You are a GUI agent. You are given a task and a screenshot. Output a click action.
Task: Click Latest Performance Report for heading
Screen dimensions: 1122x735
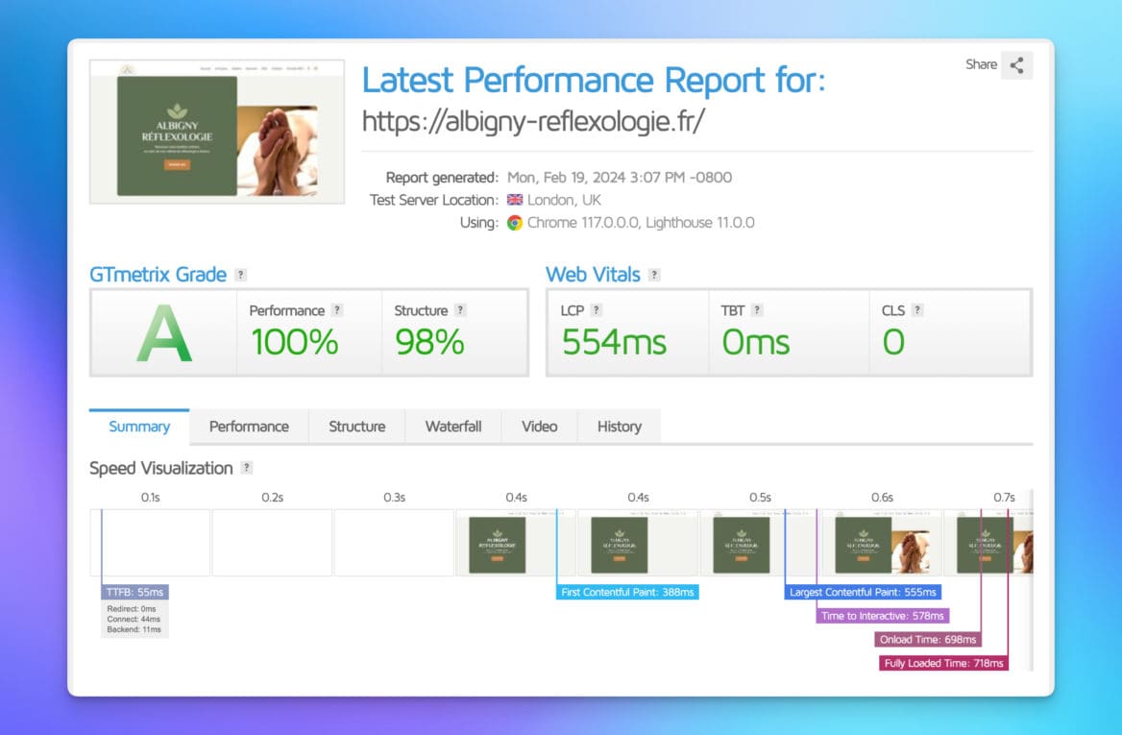click(594, 80)
